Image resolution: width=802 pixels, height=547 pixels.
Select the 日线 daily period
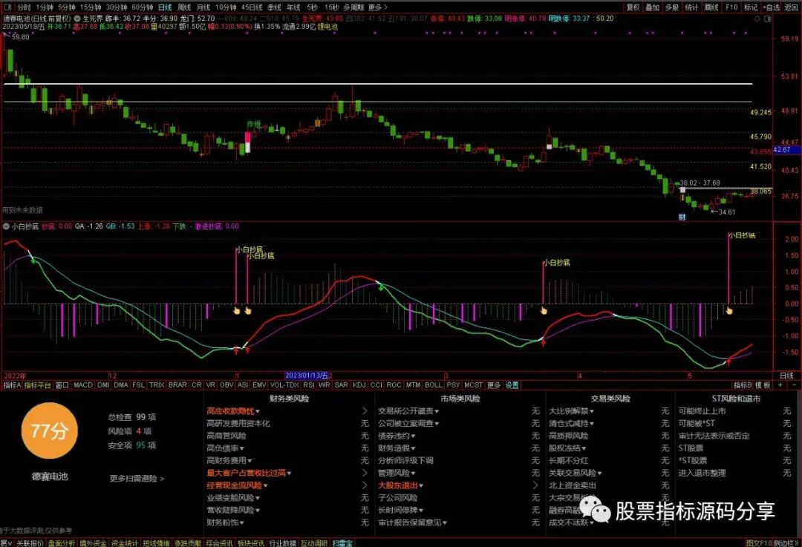pos(165,7)
